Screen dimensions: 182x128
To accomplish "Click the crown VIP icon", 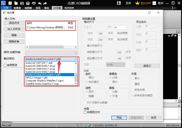I will pyautogui.click(x=137, y=3).
